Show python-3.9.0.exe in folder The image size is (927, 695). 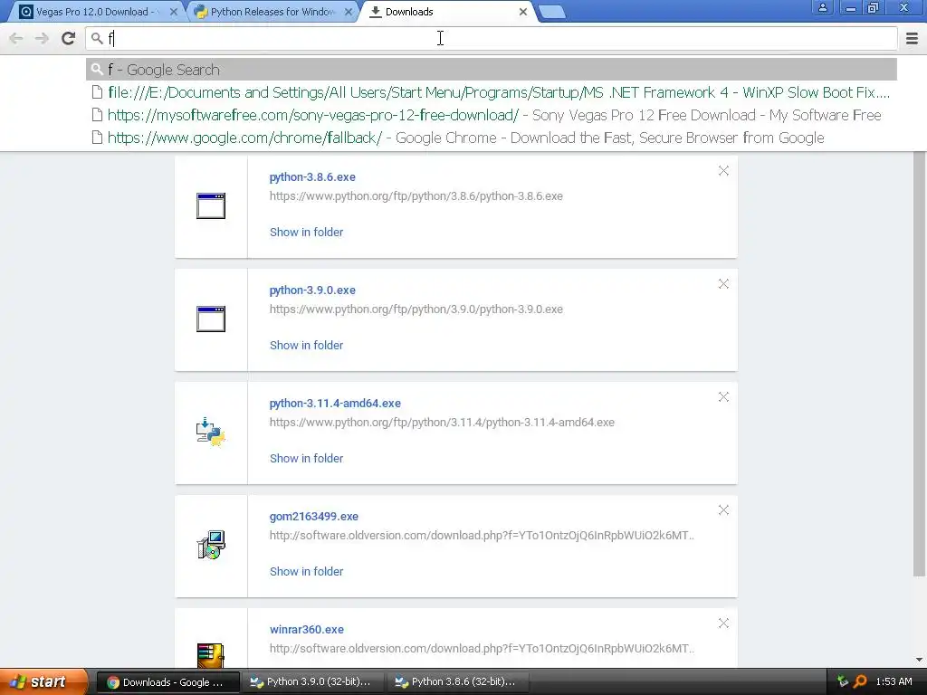306,345
